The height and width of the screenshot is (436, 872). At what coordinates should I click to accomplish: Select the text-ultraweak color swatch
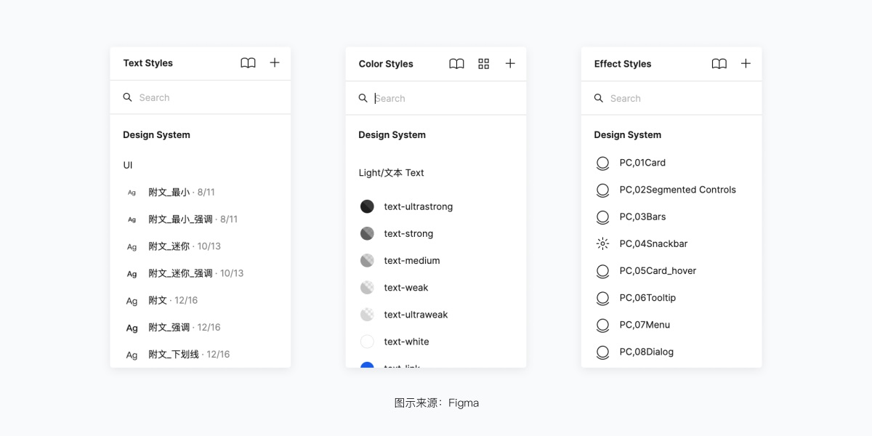(367, 315)
